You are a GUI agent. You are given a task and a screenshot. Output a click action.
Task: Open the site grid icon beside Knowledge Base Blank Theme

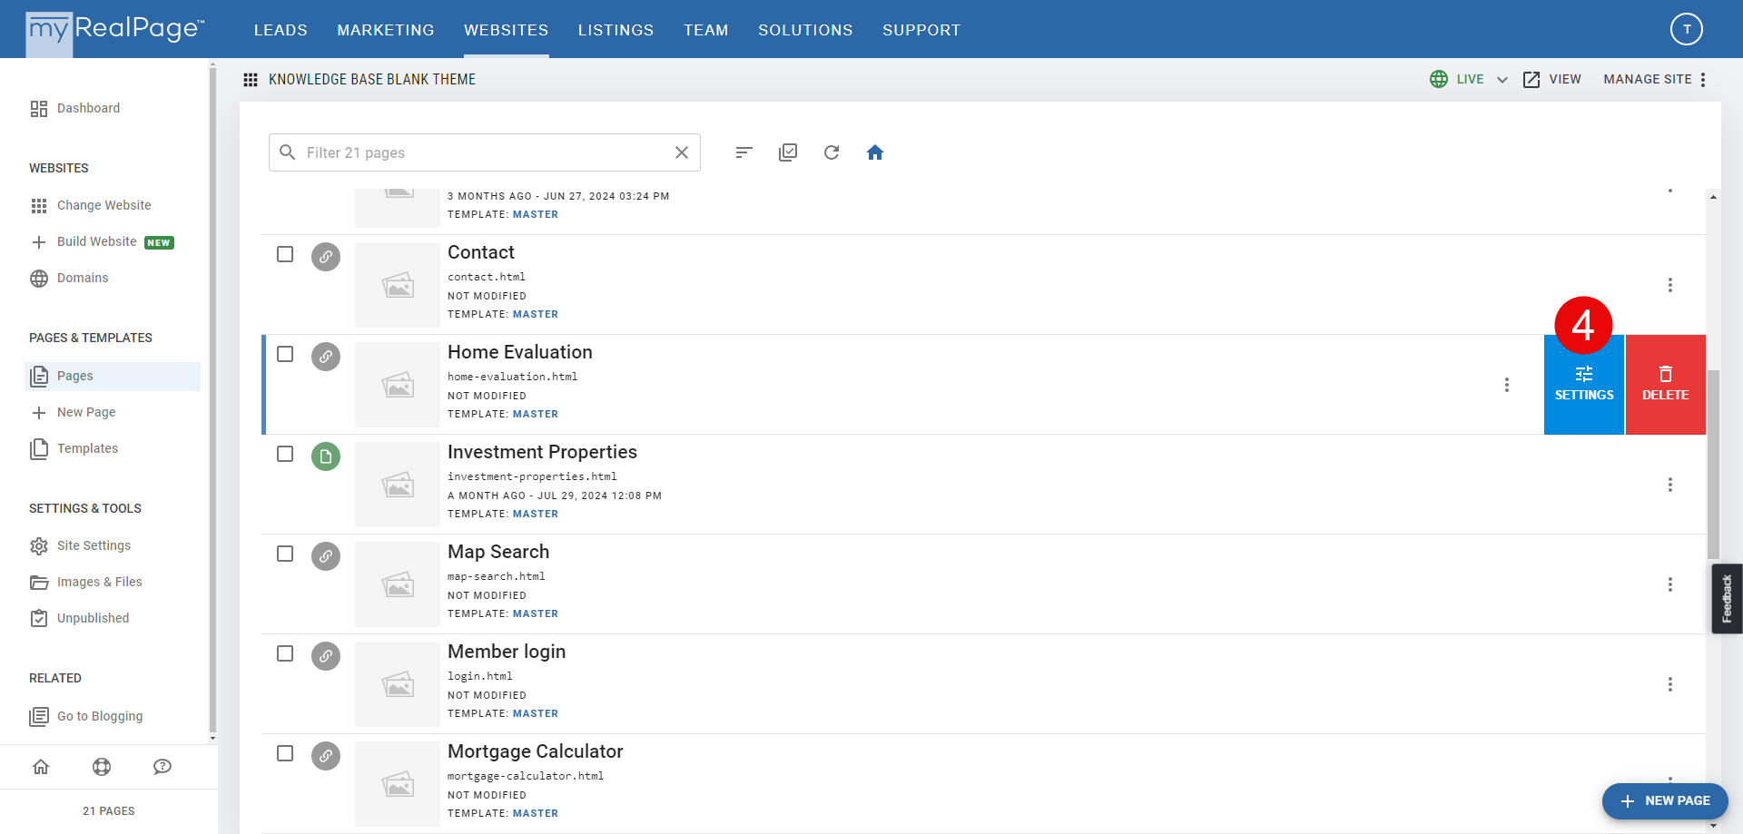coord(251,80)
